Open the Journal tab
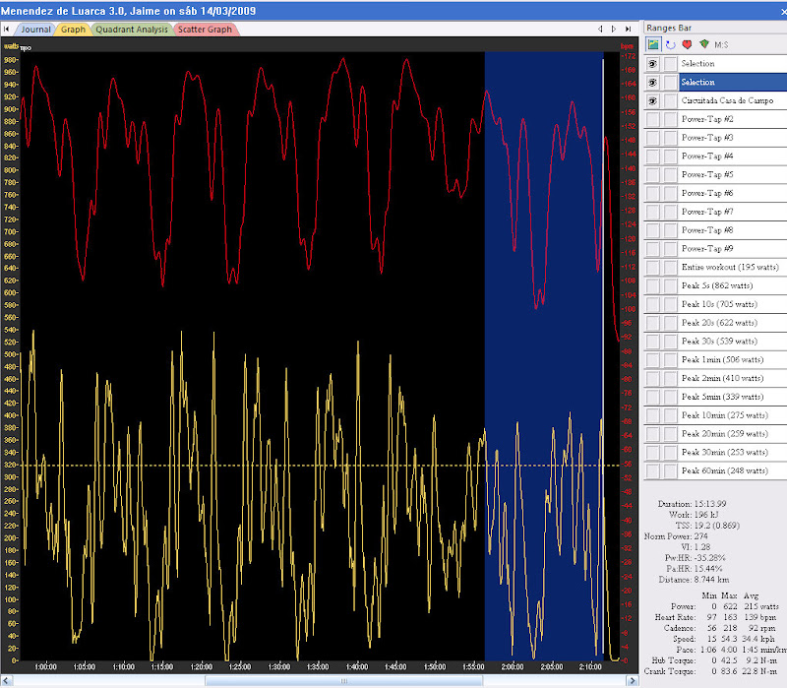Image resolution: width=787 pixels, height=688 pixels. click(x=35, y=30)
